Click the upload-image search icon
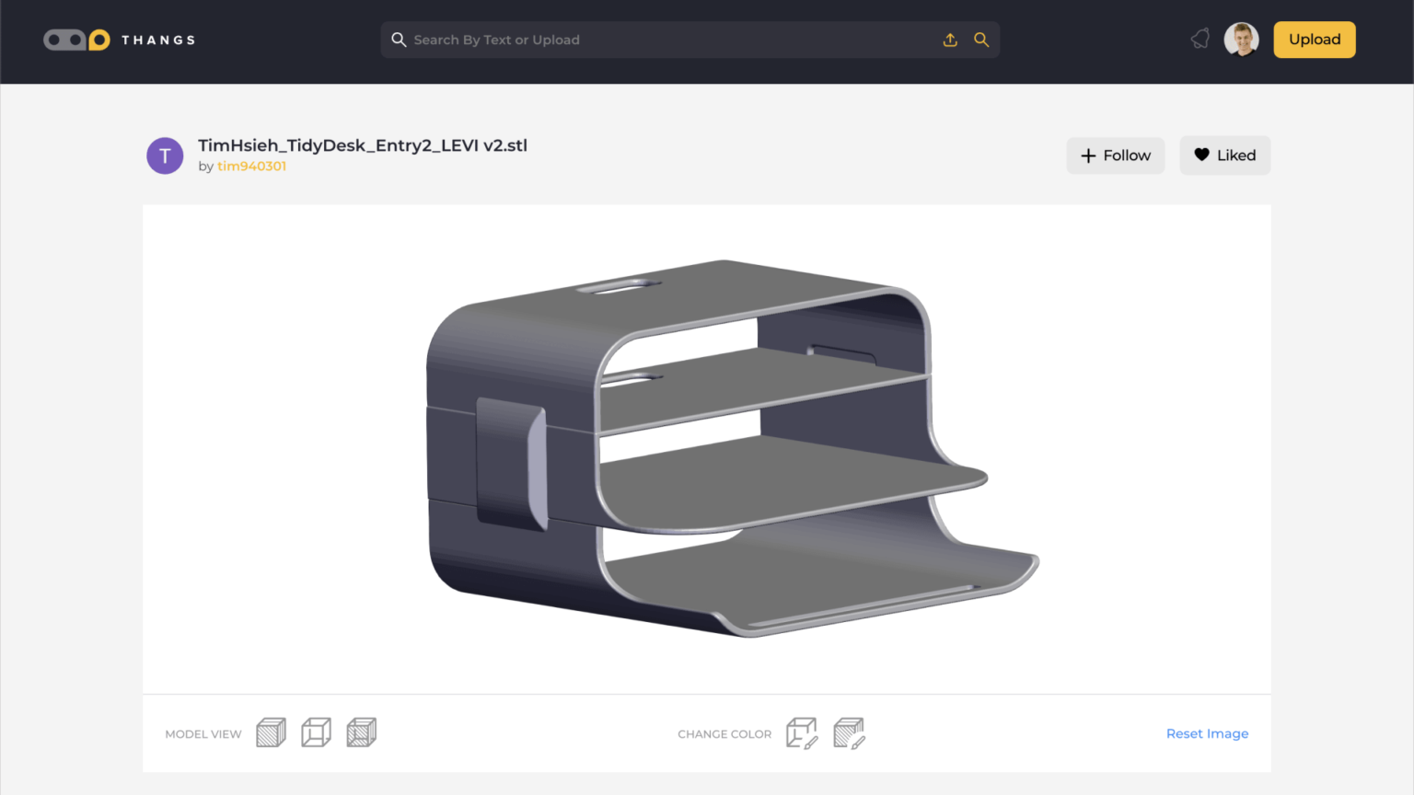Viewport: 1414px width, 795px height. (x=950, y=40)
